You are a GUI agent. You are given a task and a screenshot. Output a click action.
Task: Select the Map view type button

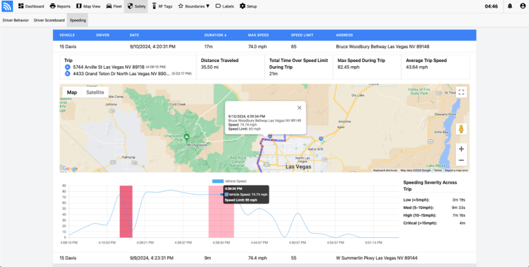pos(72,92)
